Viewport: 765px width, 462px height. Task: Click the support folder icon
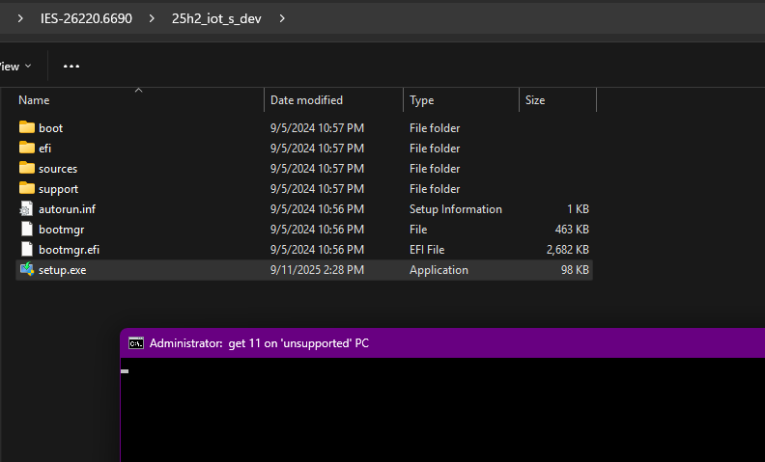click(x=27, y=189)
